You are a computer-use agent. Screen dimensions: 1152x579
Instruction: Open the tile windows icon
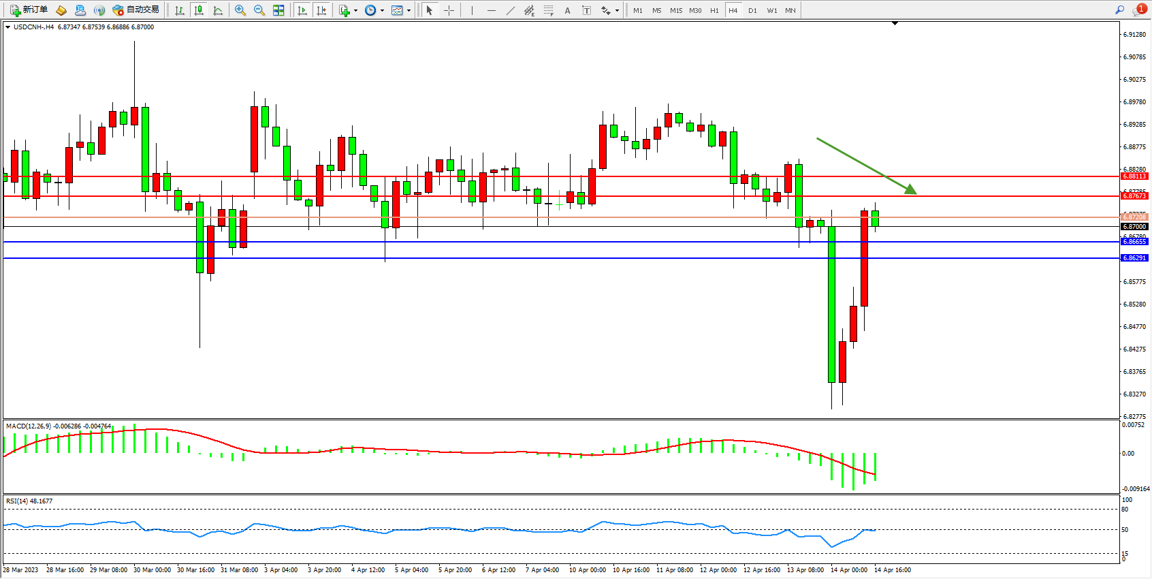point(278,10)
